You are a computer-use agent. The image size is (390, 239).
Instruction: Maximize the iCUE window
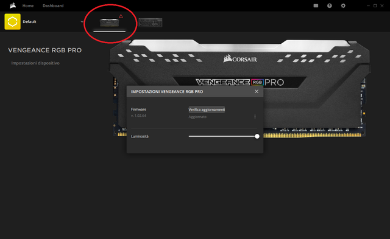click(375, 5)
